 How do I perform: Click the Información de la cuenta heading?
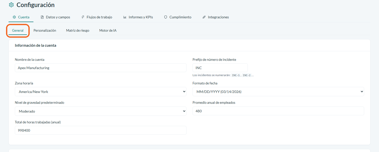(x=35, y=45)
